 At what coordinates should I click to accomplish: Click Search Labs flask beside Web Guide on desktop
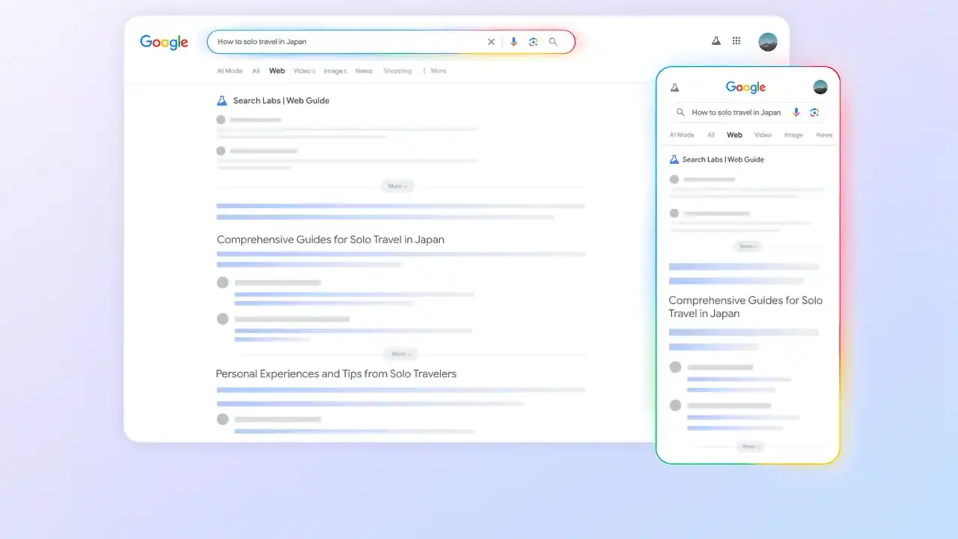coord(222,100)
